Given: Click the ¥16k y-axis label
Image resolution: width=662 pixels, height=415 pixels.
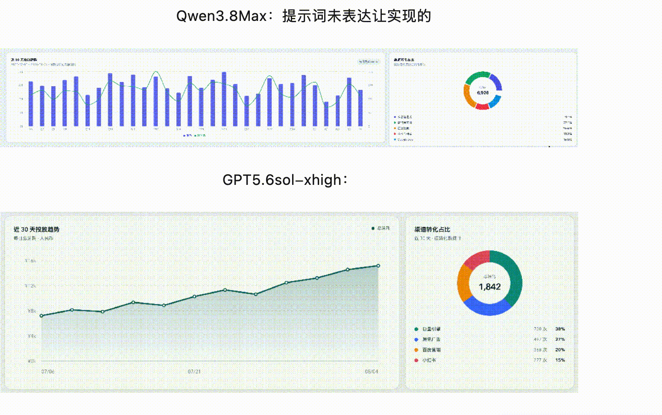Looking at the screenshot, I should coord(31,261).
